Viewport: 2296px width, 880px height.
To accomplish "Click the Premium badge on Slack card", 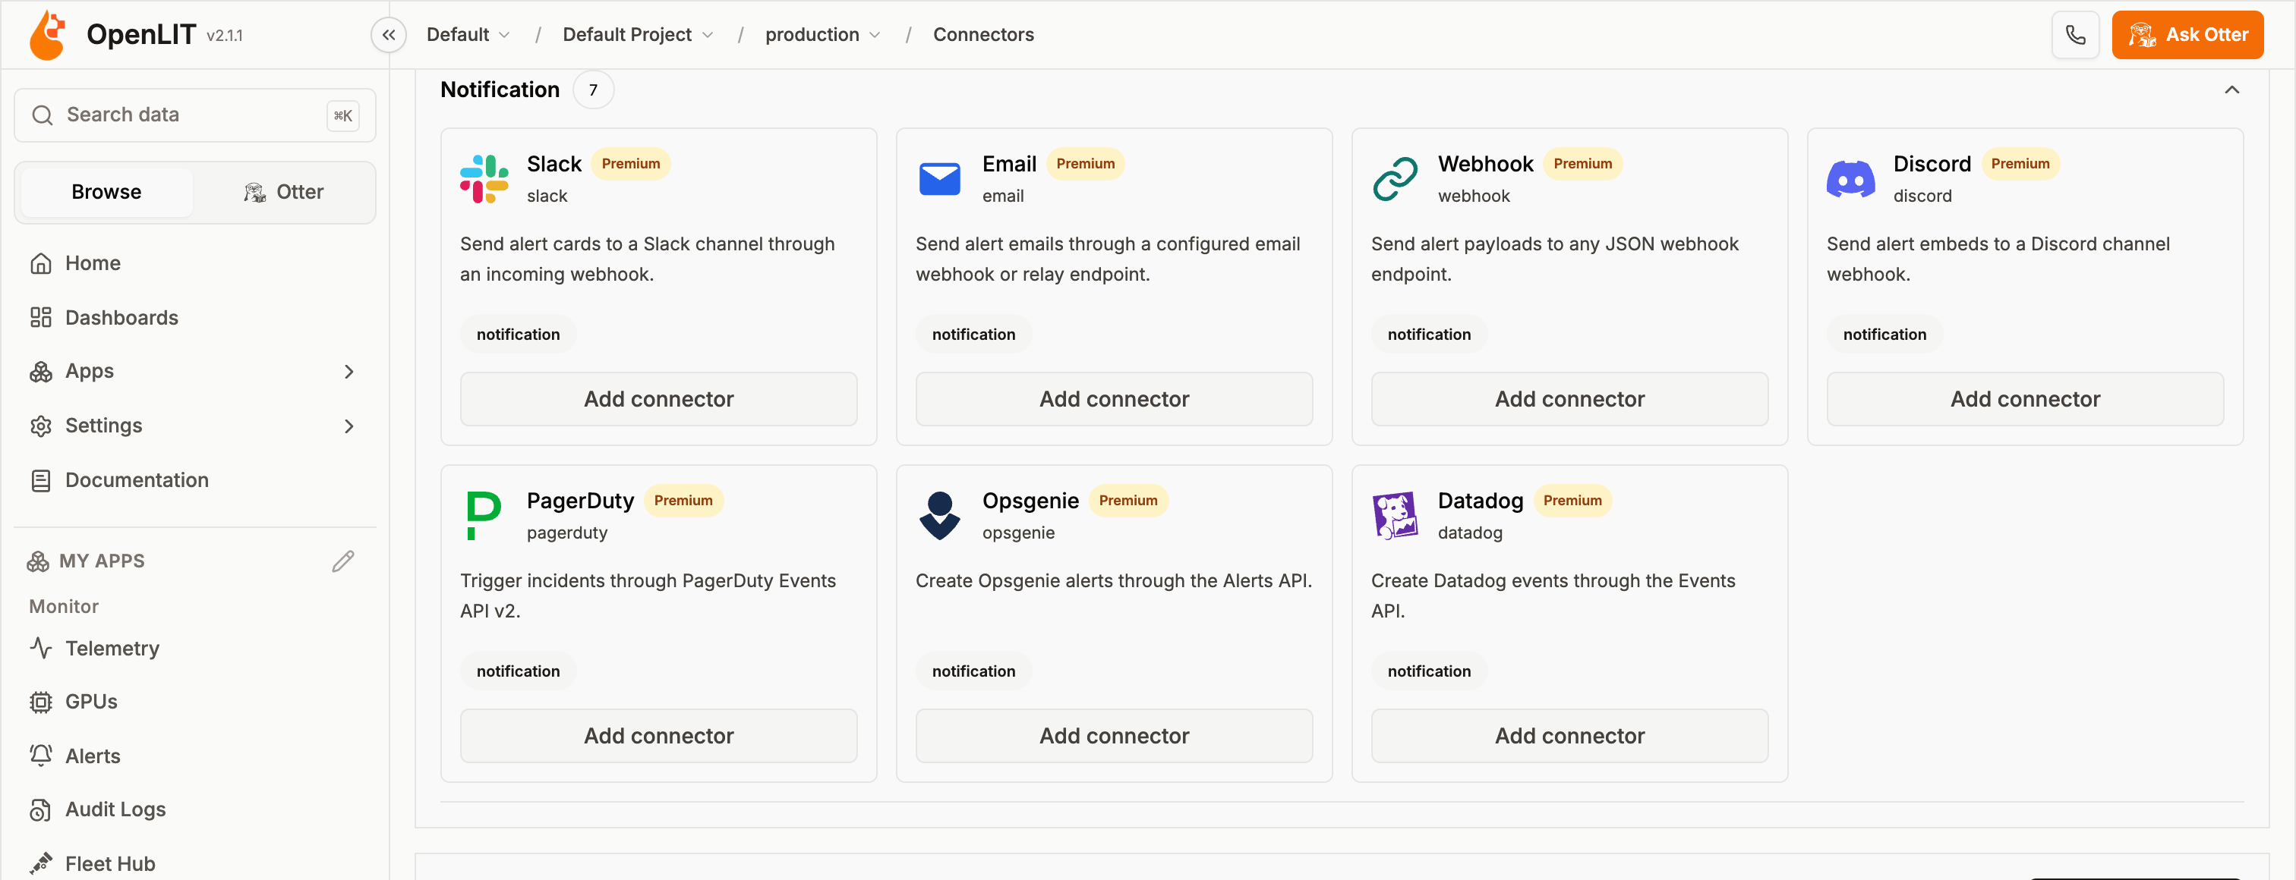I will (630, 164).
